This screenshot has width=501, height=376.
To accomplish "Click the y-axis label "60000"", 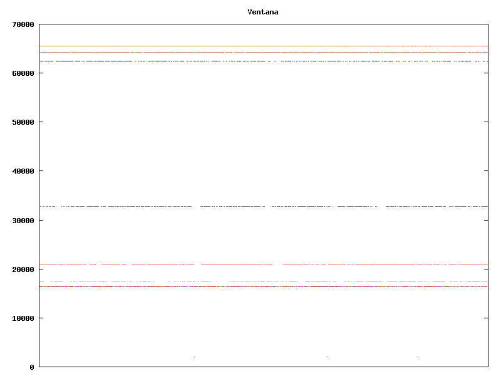I will pos(23,73).
